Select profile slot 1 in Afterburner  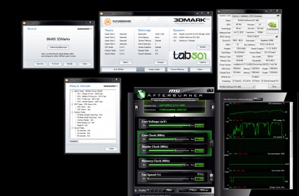(148, 190)
